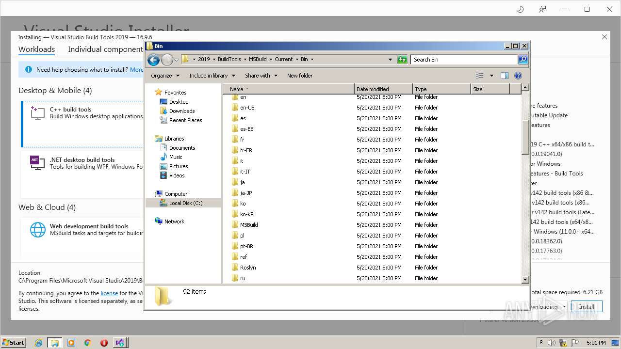Refresh the Bin folder address bar
Viewport: 621px width, 349px height.
[402, 60]
